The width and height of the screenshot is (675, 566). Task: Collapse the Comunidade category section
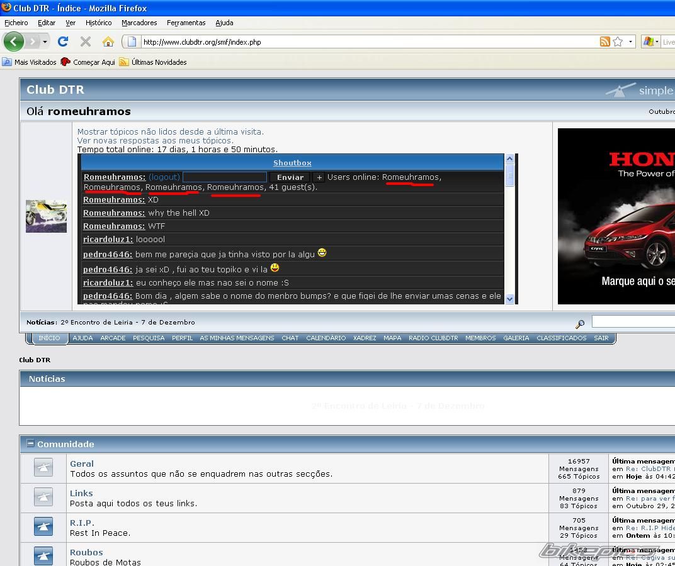point(30,443)
